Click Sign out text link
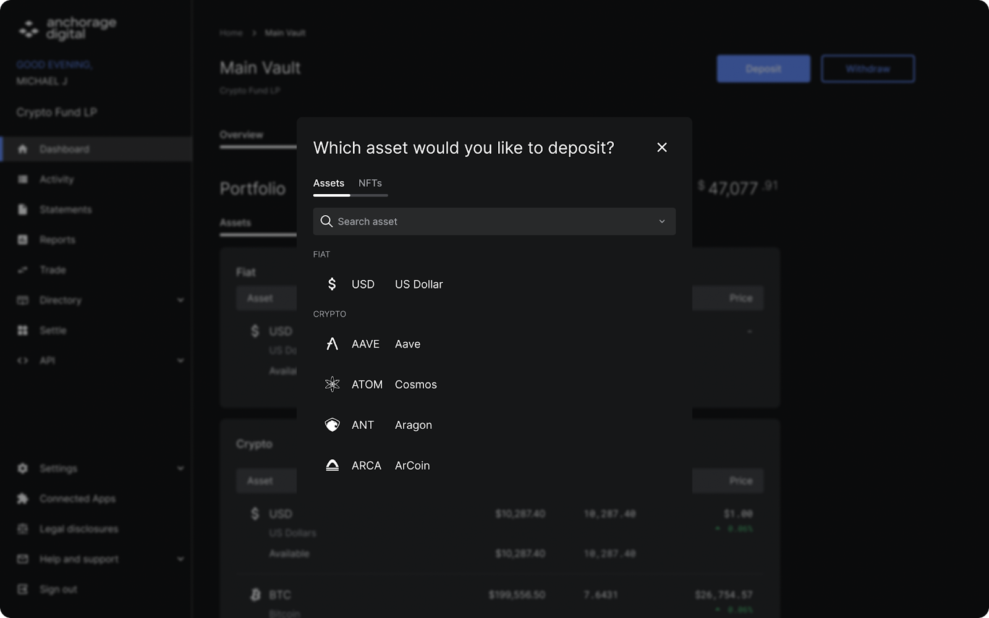The image size is (989, 618). coord(58,590)
